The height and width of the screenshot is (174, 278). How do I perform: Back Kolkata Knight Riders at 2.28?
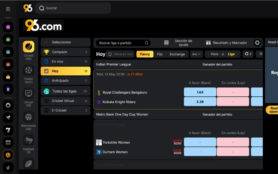click(200, 102)
